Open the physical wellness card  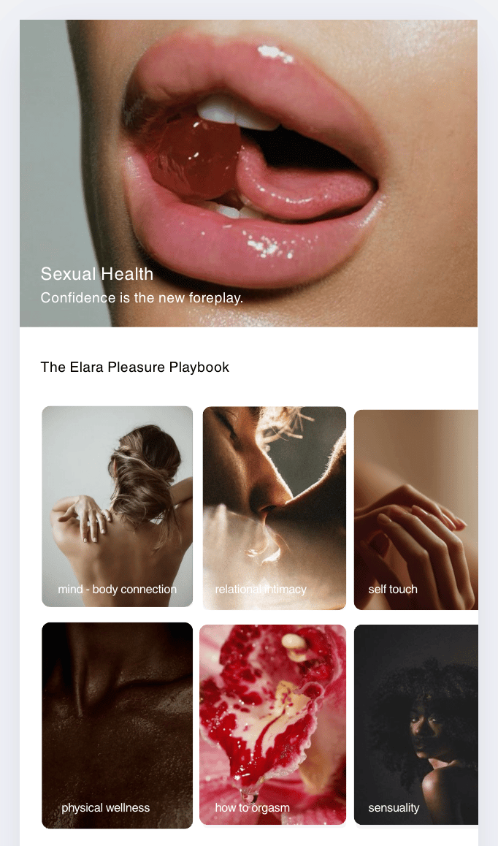pyautogui.click(x=117, y=725)
